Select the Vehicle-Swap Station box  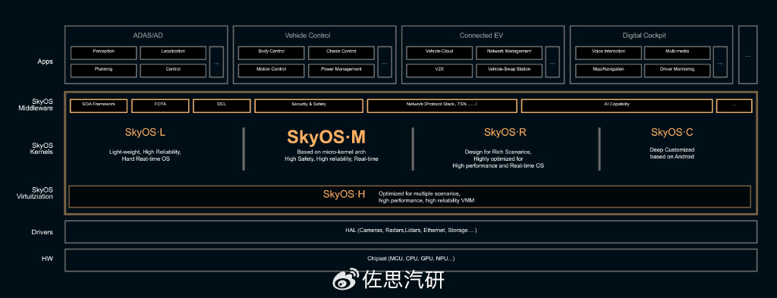point(509,71)
